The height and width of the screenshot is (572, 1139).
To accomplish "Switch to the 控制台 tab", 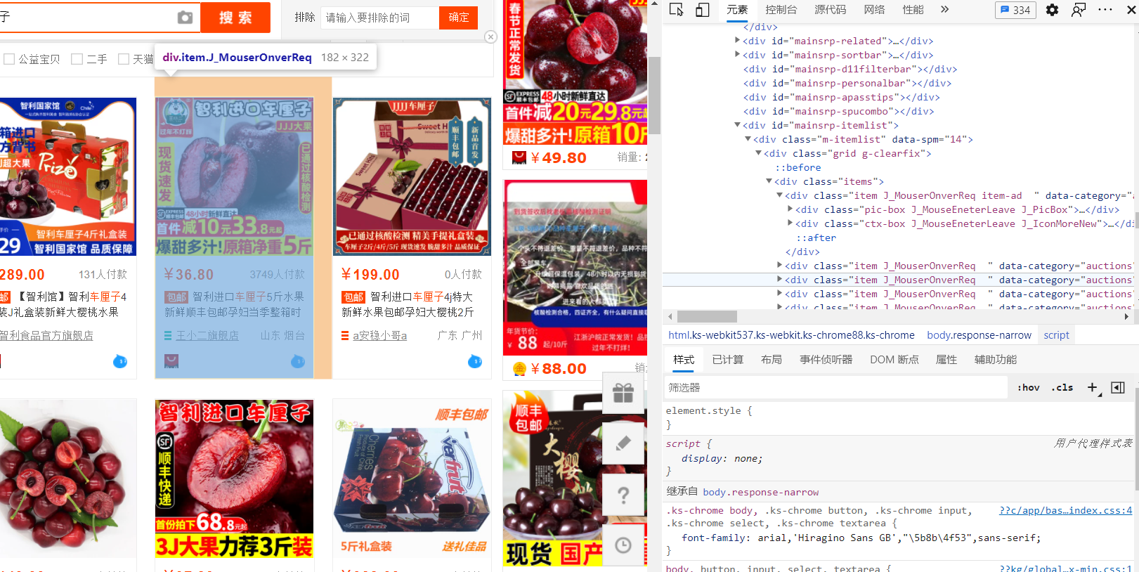I will pyautogui.click(x=781, y=10).
